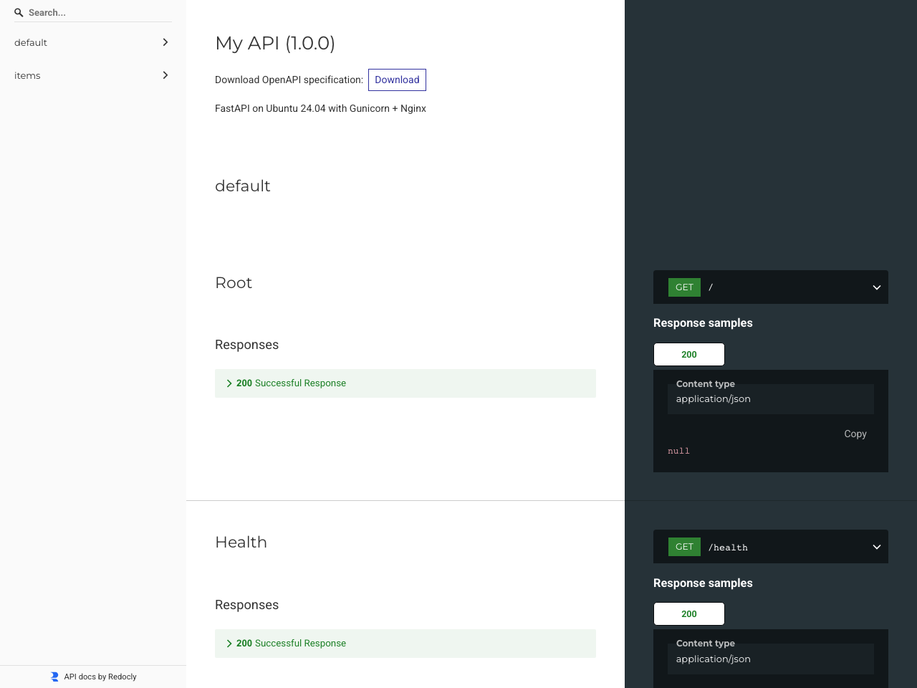Click the Health operation heading

click(x=241, y=543)
